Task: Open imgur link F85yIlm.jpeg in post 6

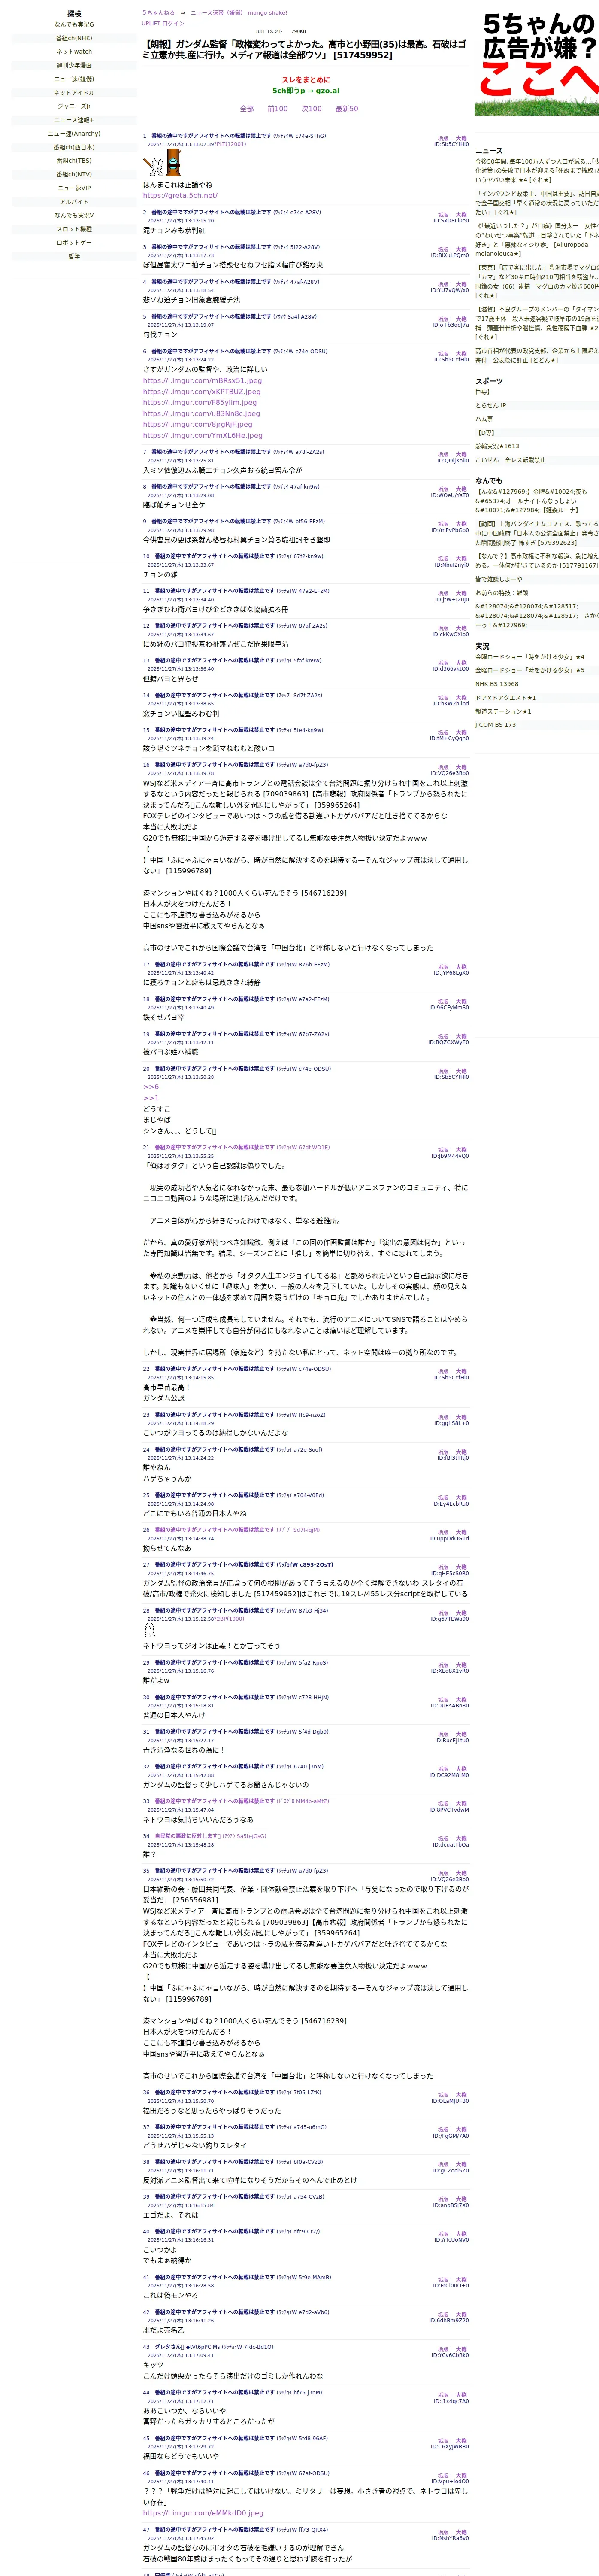Action: pyautogui.click(x=200, y=403)
